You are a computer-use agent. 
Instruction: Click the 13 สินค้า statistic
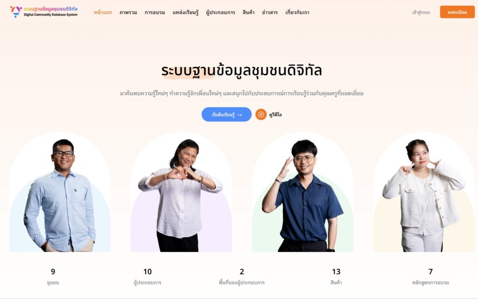click(x=336, y=277)
